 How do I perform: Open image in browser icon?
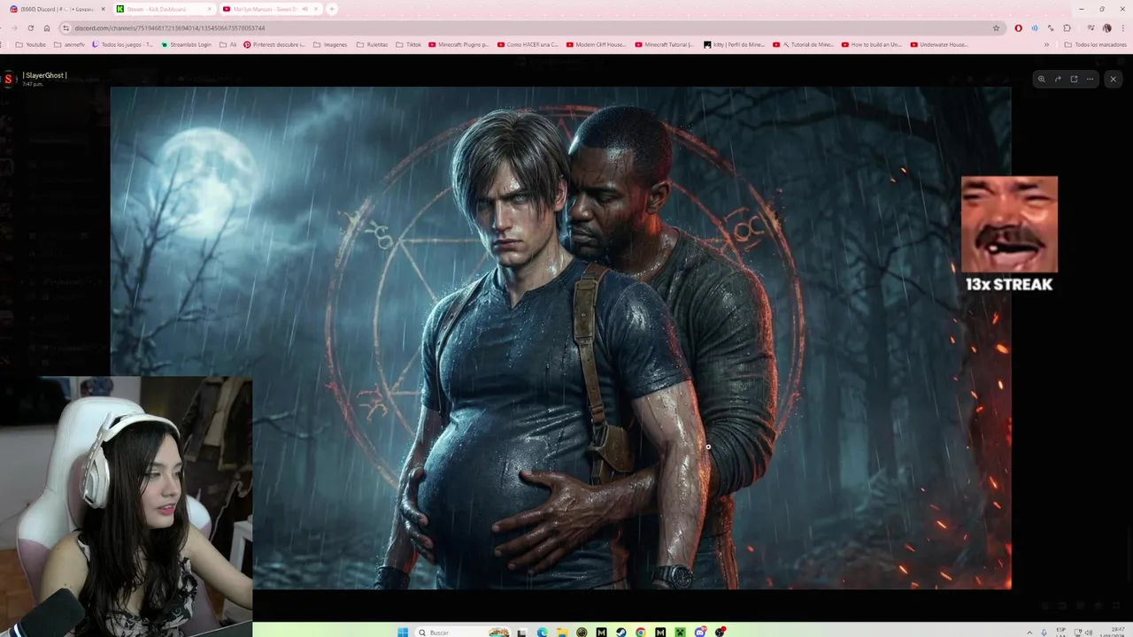(1074, 79)
